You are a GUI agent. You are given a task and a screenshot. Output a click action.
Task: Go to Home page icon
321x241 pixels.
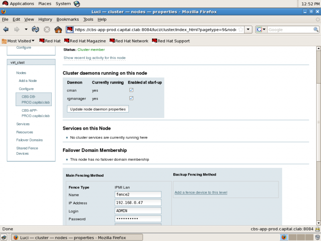(58, 29)
